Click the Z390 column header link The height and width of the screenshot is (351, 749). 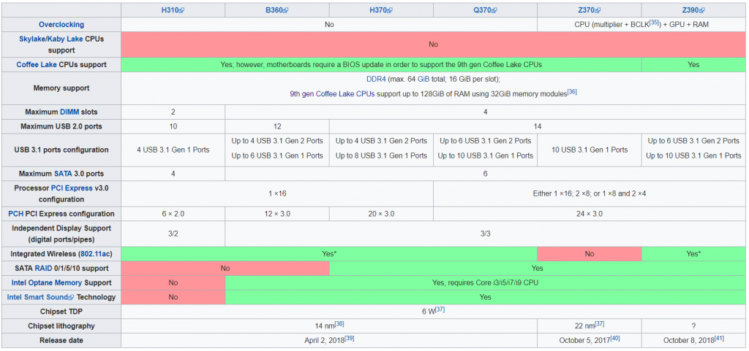pyautogui.click(x=689, y=10)
